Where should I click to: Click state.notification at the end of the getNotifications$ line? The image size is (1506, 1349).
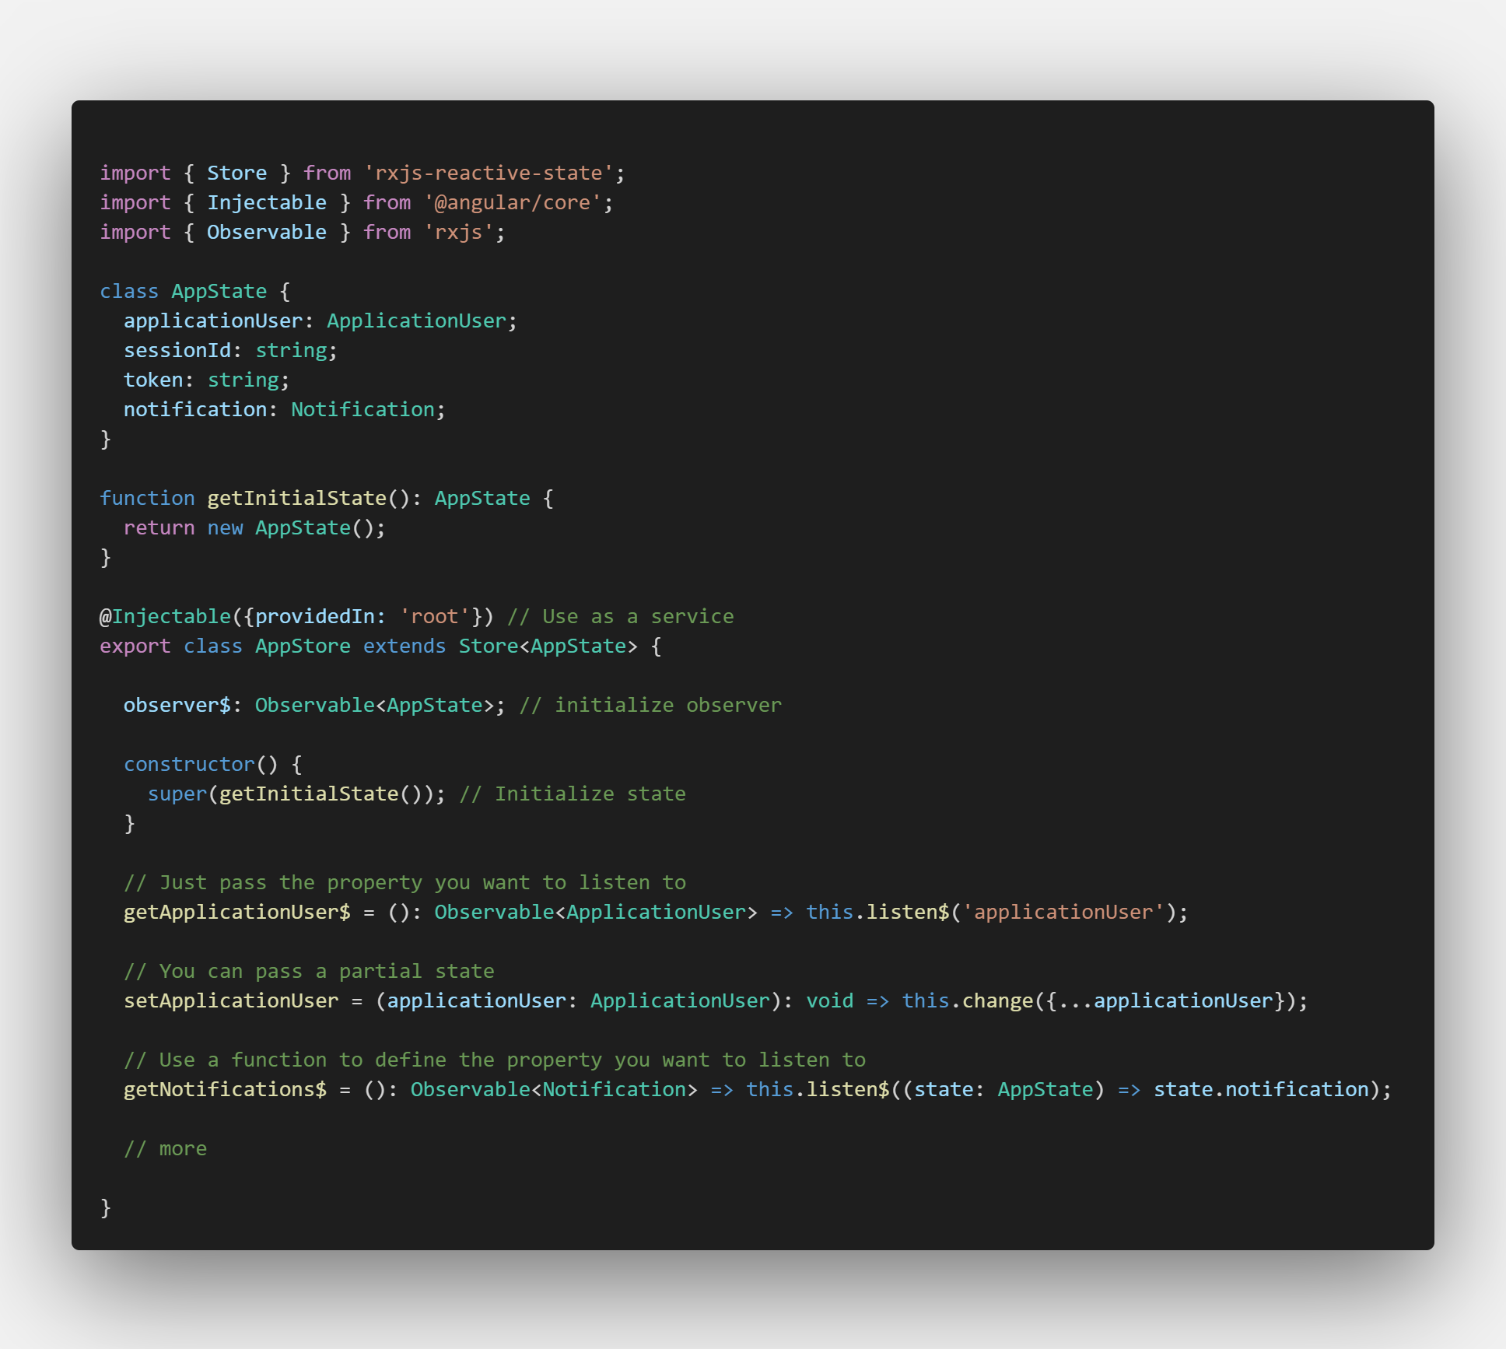(1261, 1089)
